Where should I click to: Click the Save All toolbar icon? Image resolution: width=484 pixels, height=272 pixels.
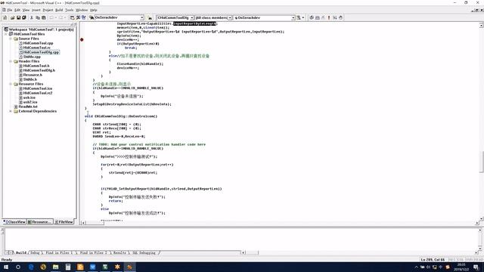tap(23, 18)
